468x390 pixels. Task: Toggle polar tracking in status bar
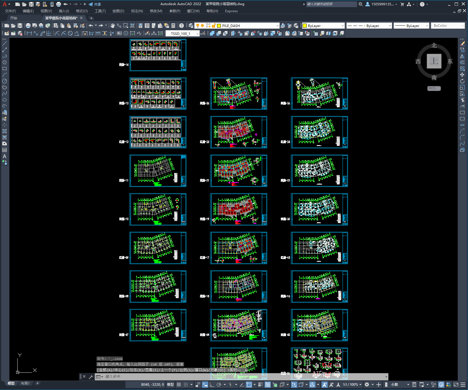coord(219,385)
